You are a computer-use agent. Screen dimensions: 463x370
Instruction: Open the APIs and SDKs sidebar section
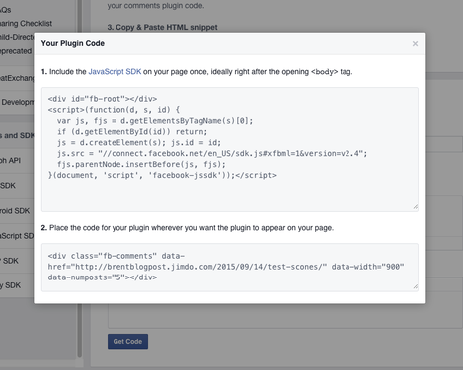17,135
